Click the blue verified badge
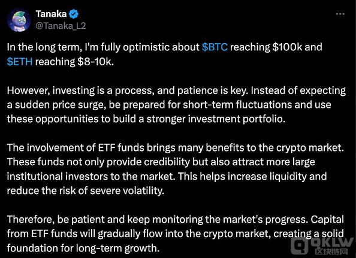Image resolution: width=356 pixels, height=258 pixels. (x=74, y=14)
